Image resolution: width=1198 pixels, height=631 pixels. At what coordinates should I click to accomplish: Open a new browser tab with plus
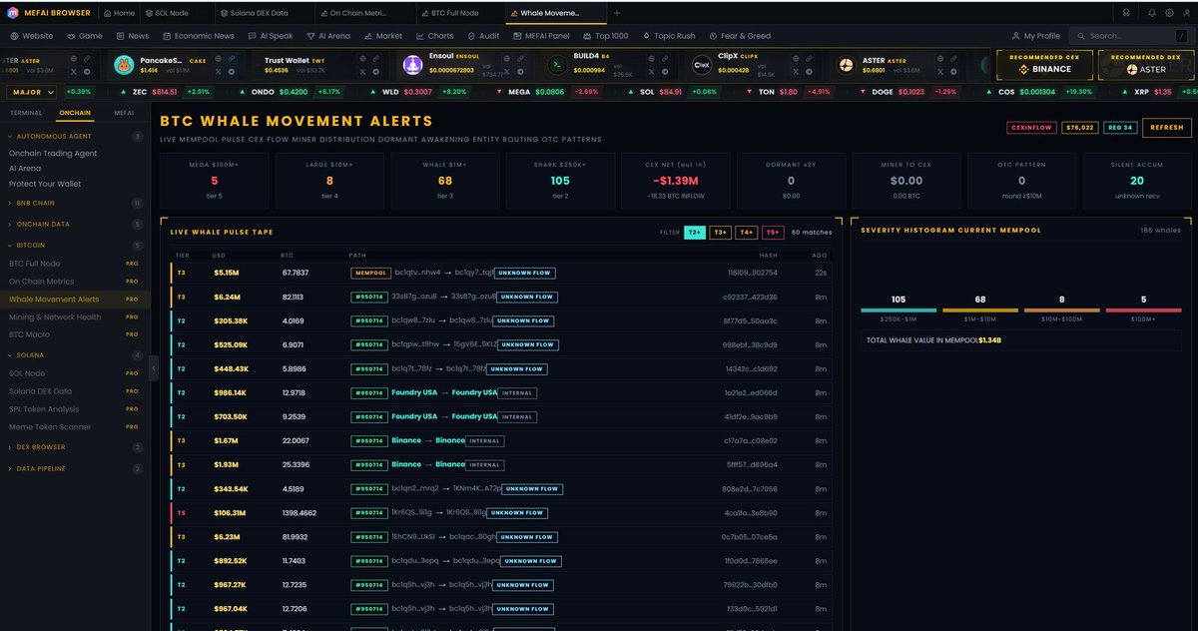tap(616, 13)
